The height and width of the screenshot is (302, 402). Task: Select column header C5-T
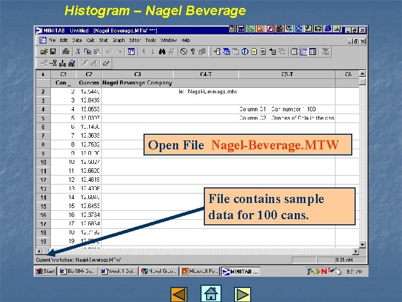pyautogui.click(x=287, y=74)
